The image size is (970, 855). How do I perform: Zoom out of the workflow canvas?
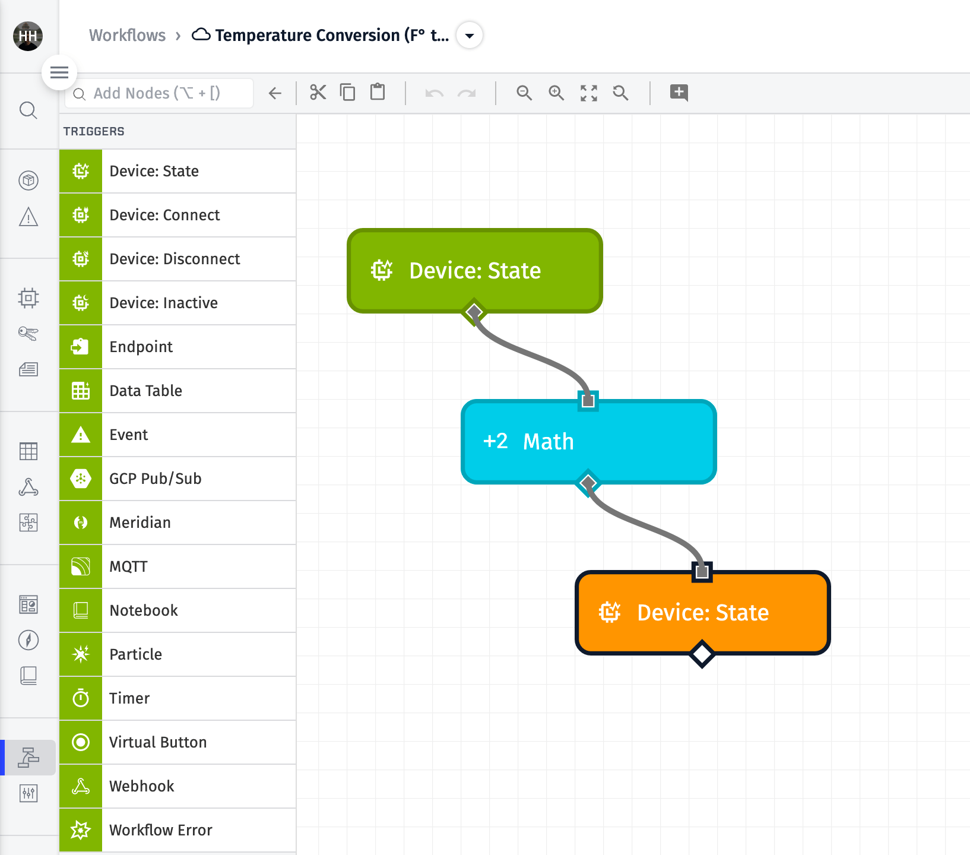point(524,93)
